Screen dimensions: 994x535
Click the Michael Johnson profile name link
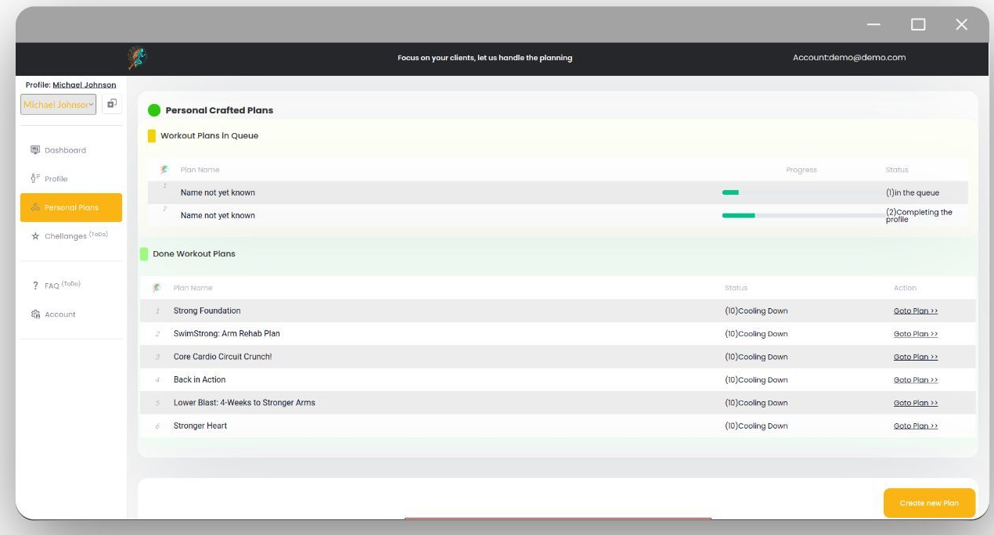click(x=85, y=84)
